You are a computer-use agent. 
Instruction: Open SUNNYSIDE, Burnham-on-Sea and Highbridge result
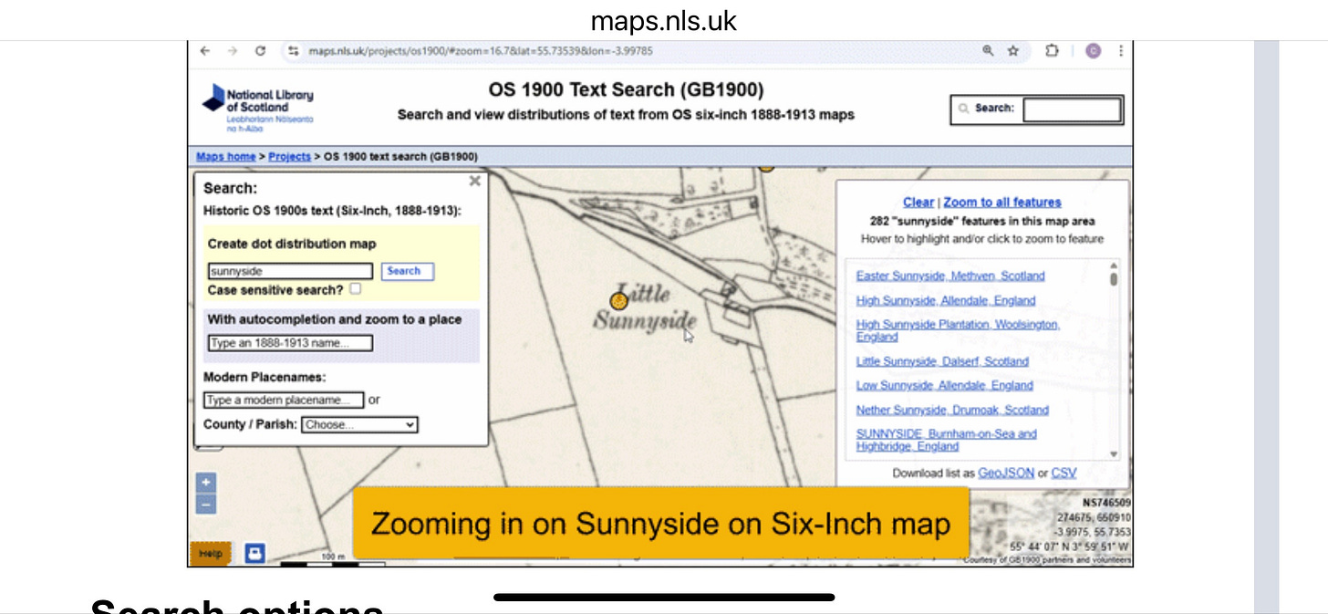coord(947,440)
